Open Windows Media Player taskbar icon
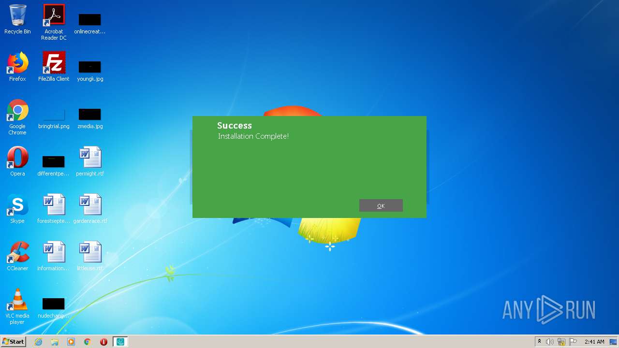The height and width of the screenshot is (348, 619). [x=71, y=342]
